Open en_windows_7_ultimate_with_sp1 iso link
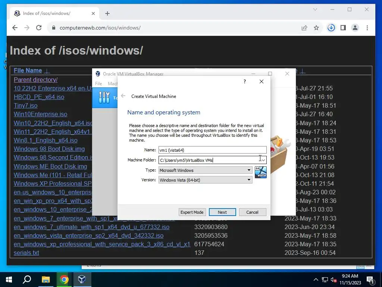Screen dimensions: 382x287 coord(92,227)
